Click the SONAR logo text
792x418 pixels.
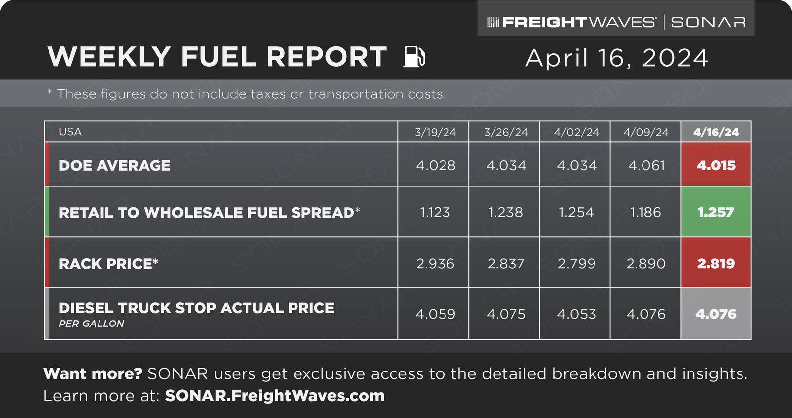708,22
